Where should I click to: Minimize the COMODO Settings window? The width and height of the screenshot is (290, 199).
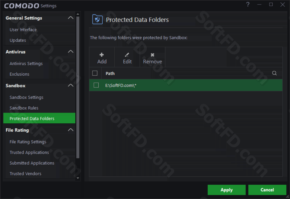coord(259,5)
